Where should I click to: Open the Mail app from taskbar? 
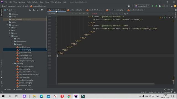pyautogui.click(x=48, y=96)
